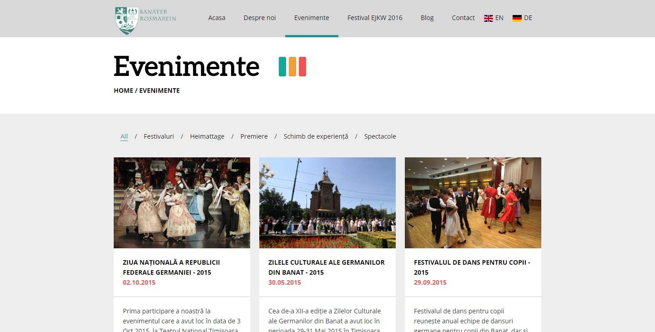
Task: Go to the Despre noi page
Action: 259,18
